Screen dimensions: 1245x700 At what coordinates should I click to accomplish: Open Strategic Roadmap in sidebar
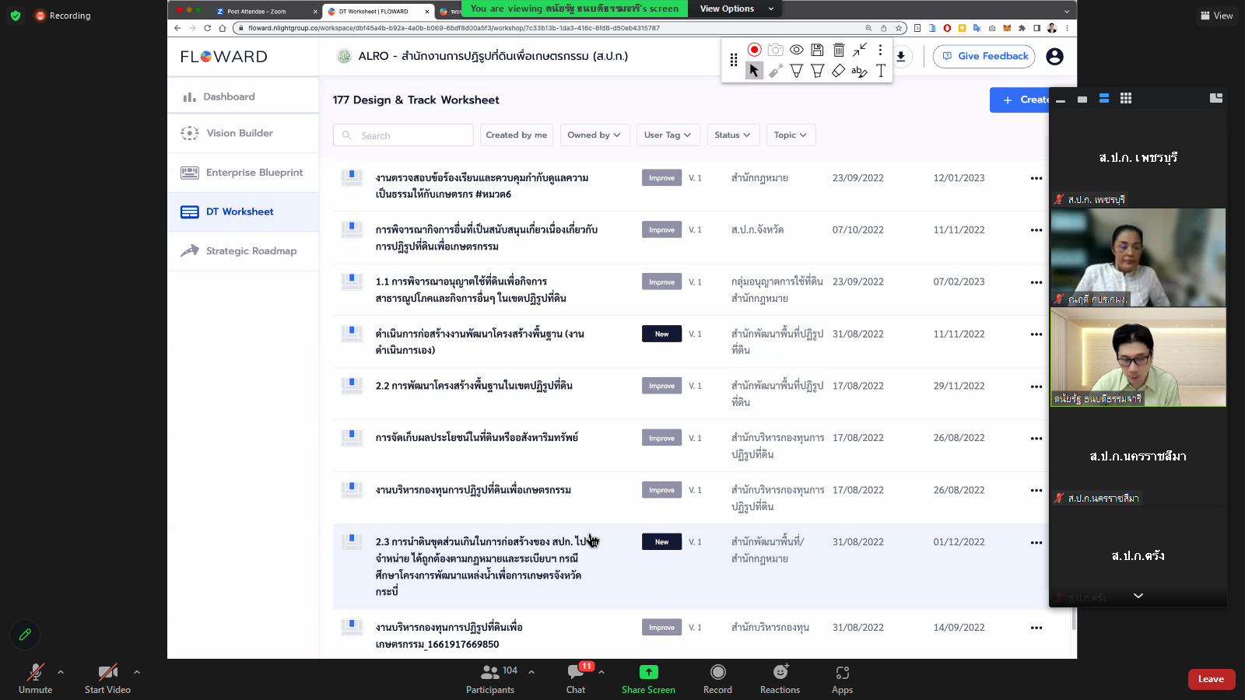pos(251,251)
